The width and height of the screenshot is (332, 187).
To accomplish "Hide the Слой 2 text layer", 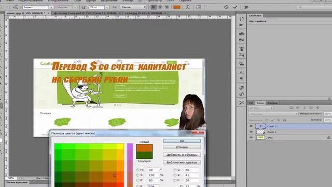I will 251,126.
